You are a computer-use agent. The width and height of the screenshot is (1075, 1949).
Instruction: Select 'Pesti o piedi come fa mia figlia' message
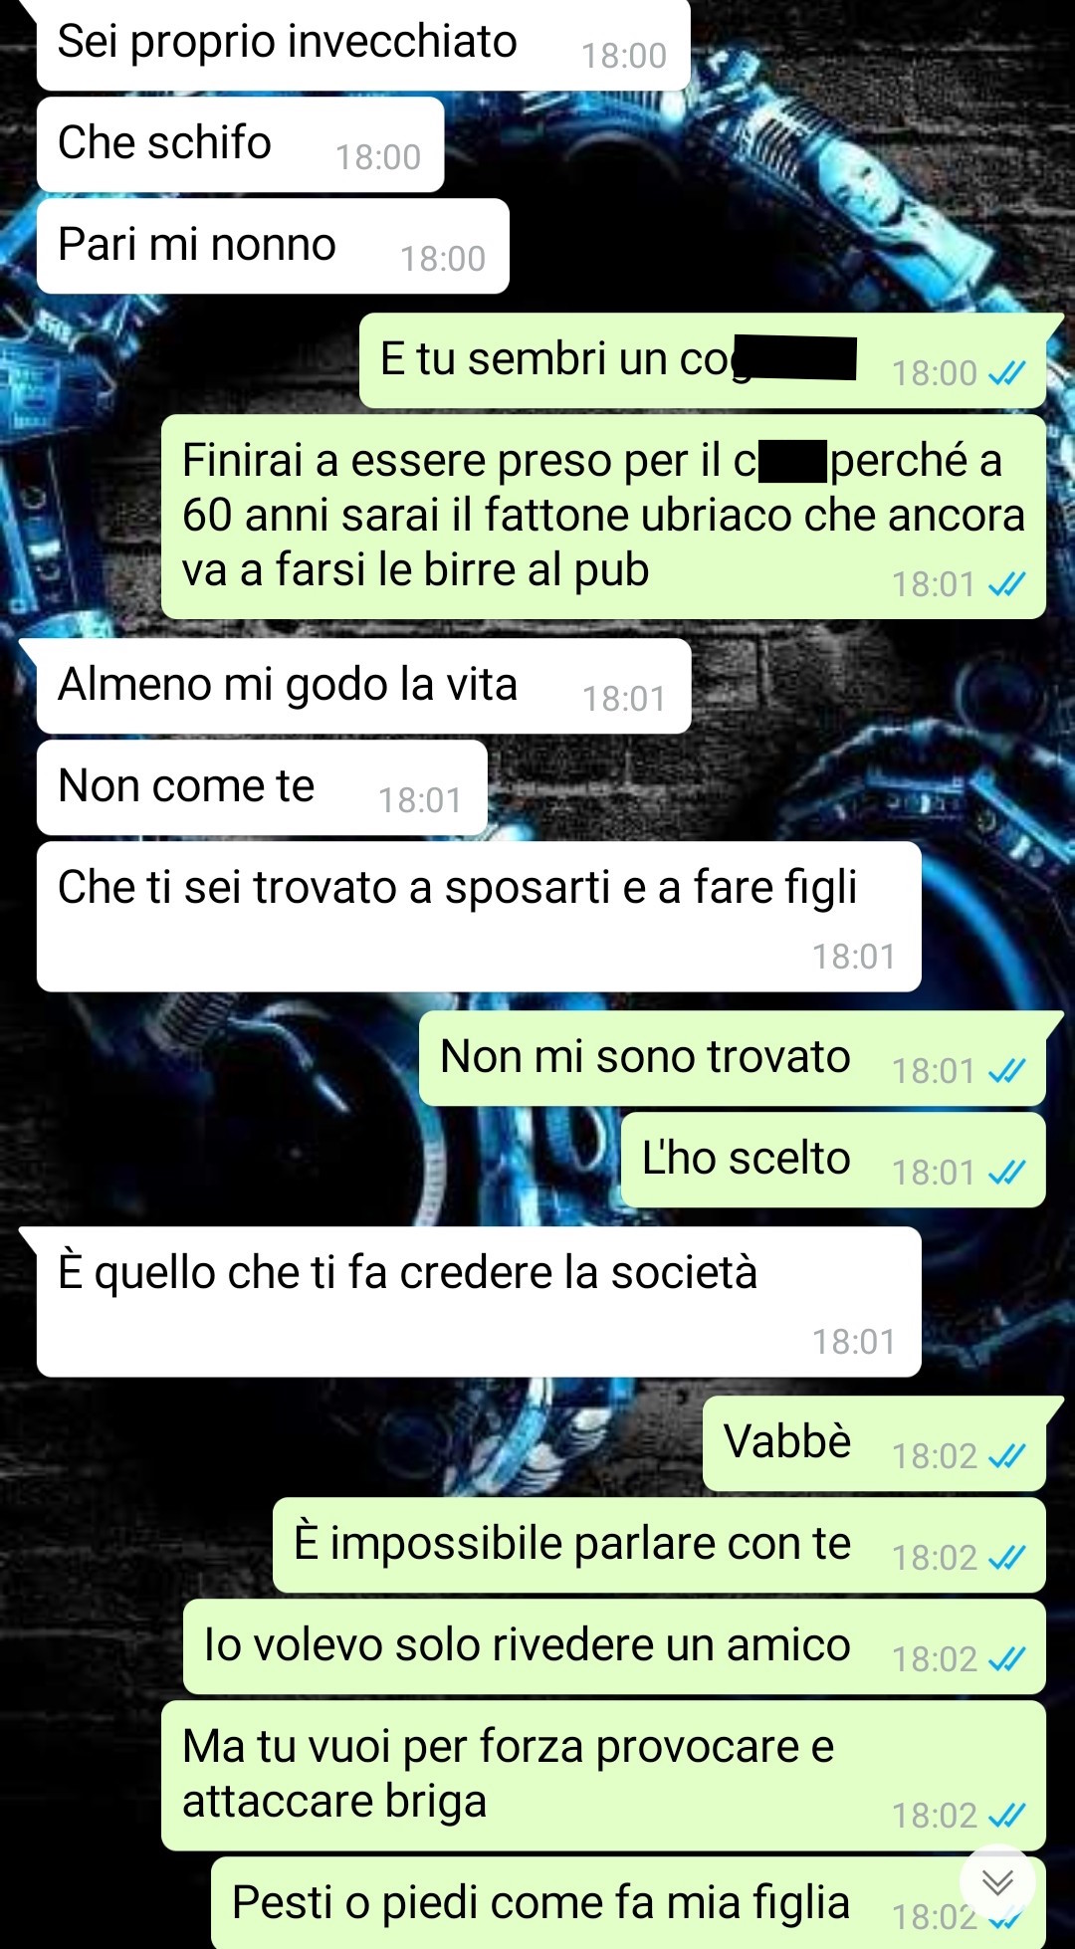(x=628, y=1902)
